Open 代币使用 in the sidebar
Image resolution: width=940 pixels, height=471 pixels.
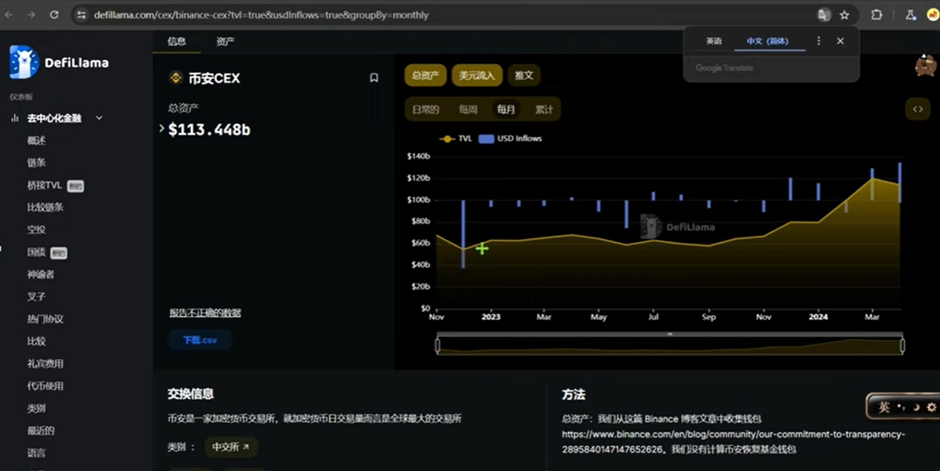click(x=45, y=386)
